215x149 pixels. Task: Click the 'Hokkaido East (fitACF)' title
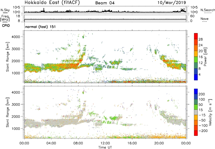(x=52, y=3)
